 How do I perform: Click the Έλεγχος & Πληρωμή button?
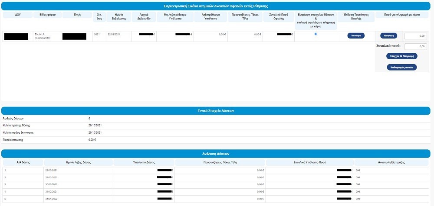pos(401,56)
